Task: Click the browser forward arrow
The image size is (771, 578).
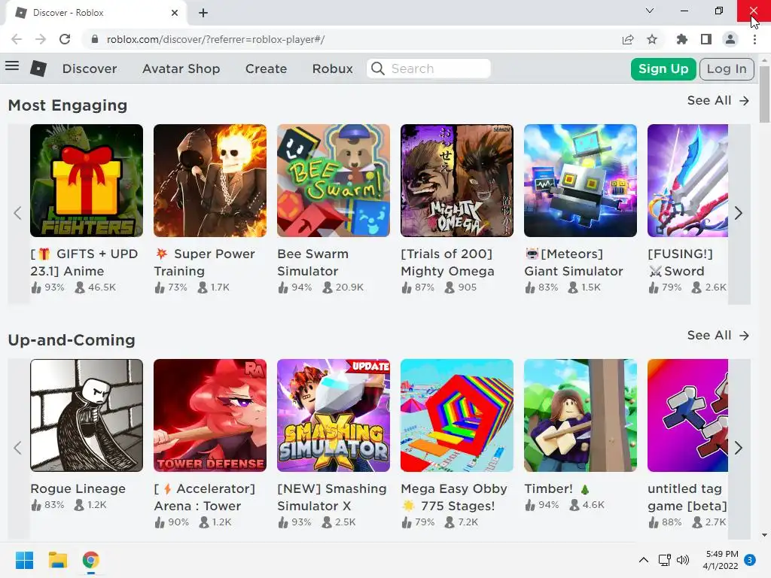Action: pyautogui.click(x=41, y=39)
